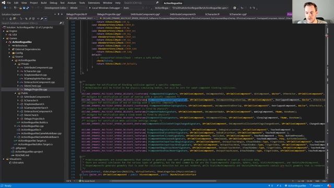Open the File menu
334x188 pixels.
(9, 3)
